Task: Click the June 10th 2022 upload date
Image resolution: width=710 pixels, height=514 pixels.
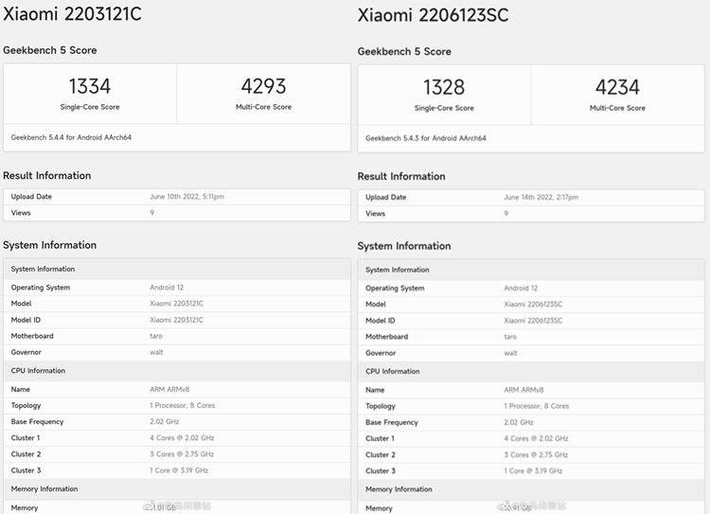Action: 187,197
